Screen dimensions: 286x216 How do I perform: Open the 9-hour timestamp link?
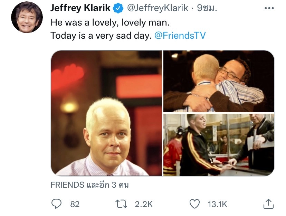[x=207, y=8]
